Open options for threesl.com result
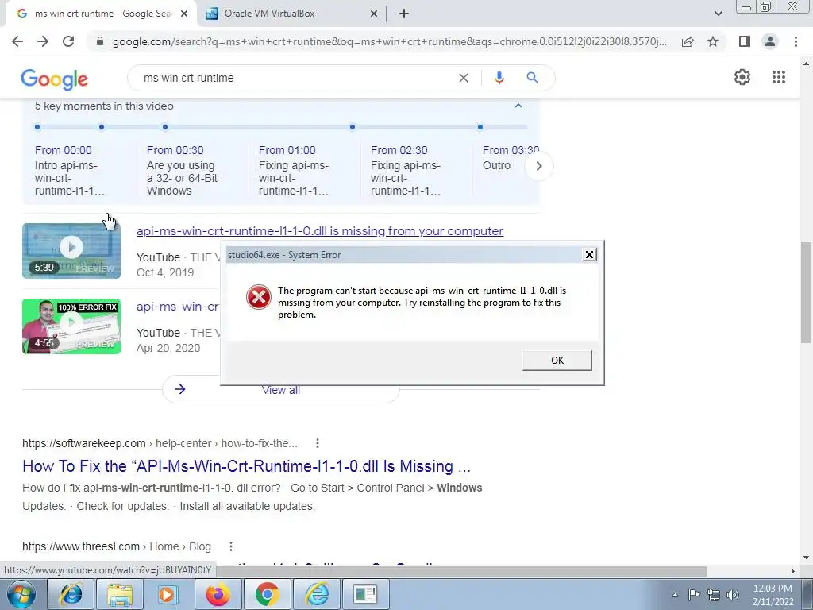The height and width of the screenshot is (610, 813). (x=231, y=546)
